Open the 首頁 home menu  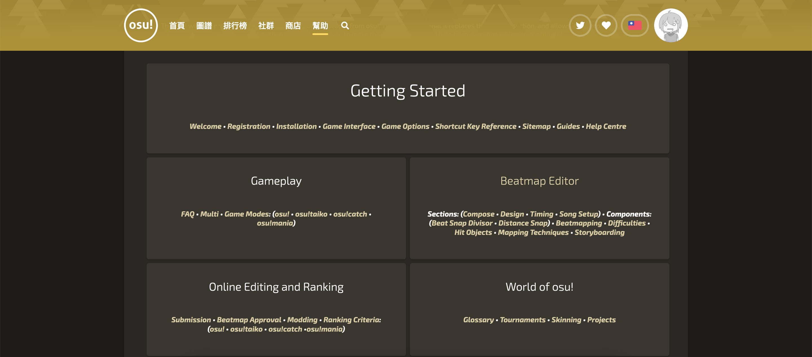[177, 26]
